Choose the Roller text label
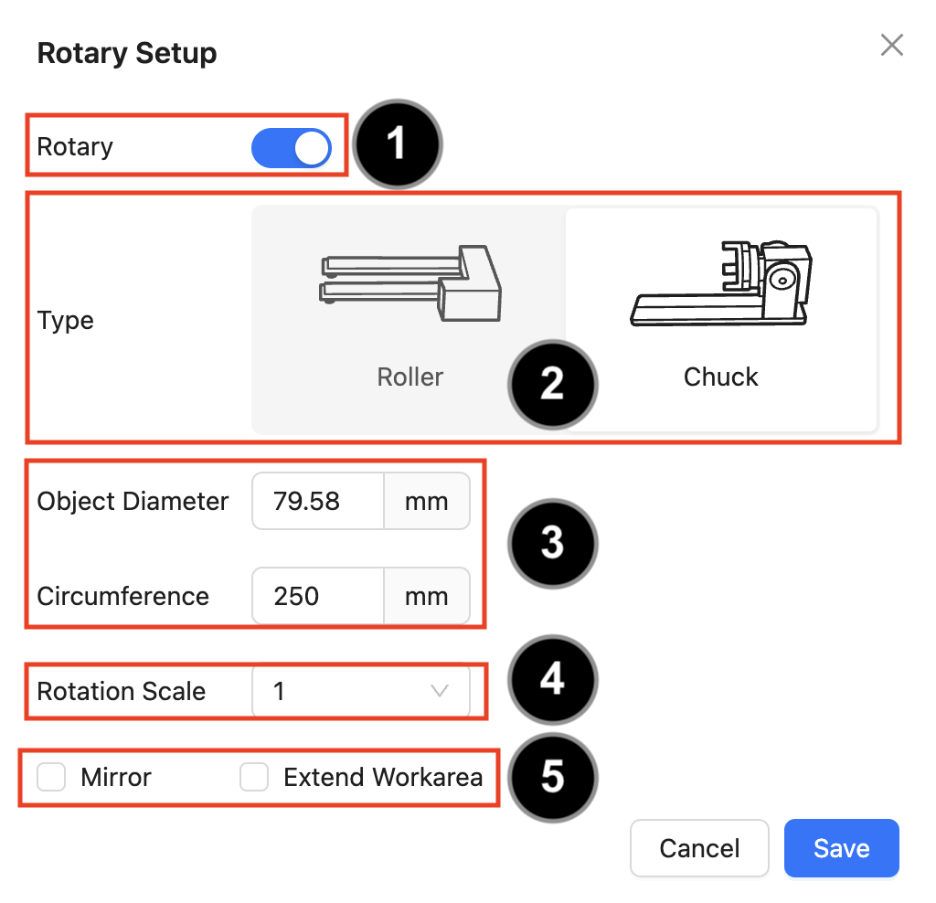This screenshot has width=936, height=903. pyautogui.click(x=410, y=377)
